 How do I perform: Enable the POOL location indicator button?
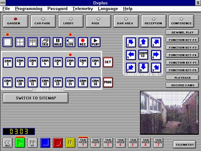tap(98, 21)
